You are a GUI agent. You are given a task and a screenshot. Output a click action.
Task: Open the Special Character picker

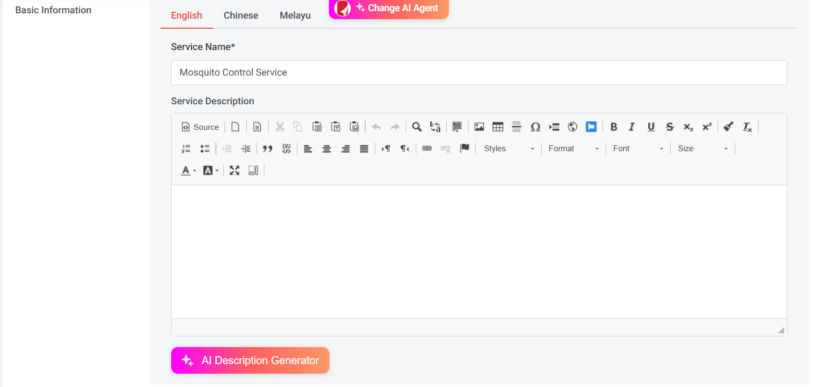coord(536,127)
